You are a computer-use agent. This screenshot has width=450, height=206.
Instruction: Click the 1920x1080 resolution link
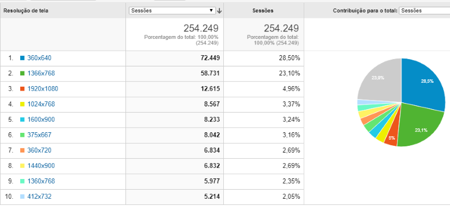point(43,89)
